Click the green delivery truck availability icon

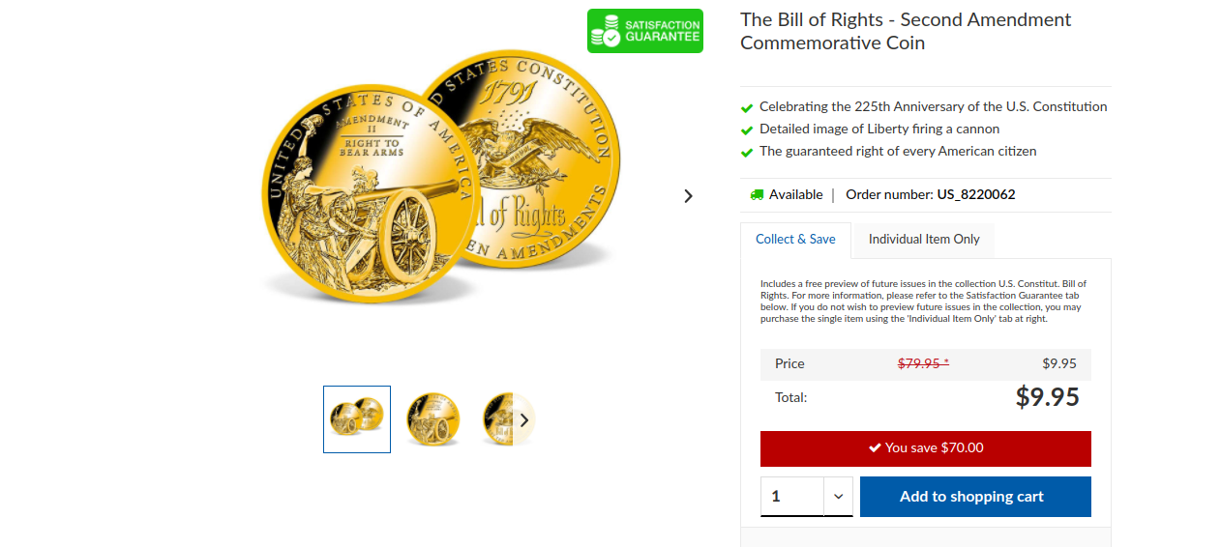tap(757, 194)
